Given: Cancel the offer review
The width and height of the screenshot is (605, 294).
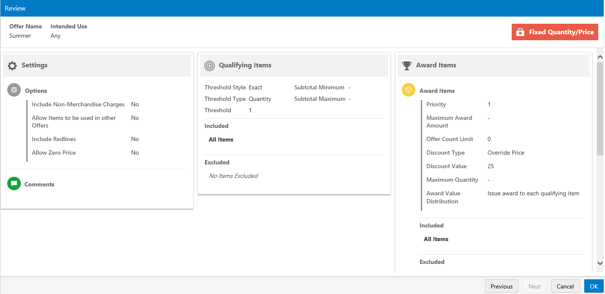Looking at the screenshot, I should 565,286.
